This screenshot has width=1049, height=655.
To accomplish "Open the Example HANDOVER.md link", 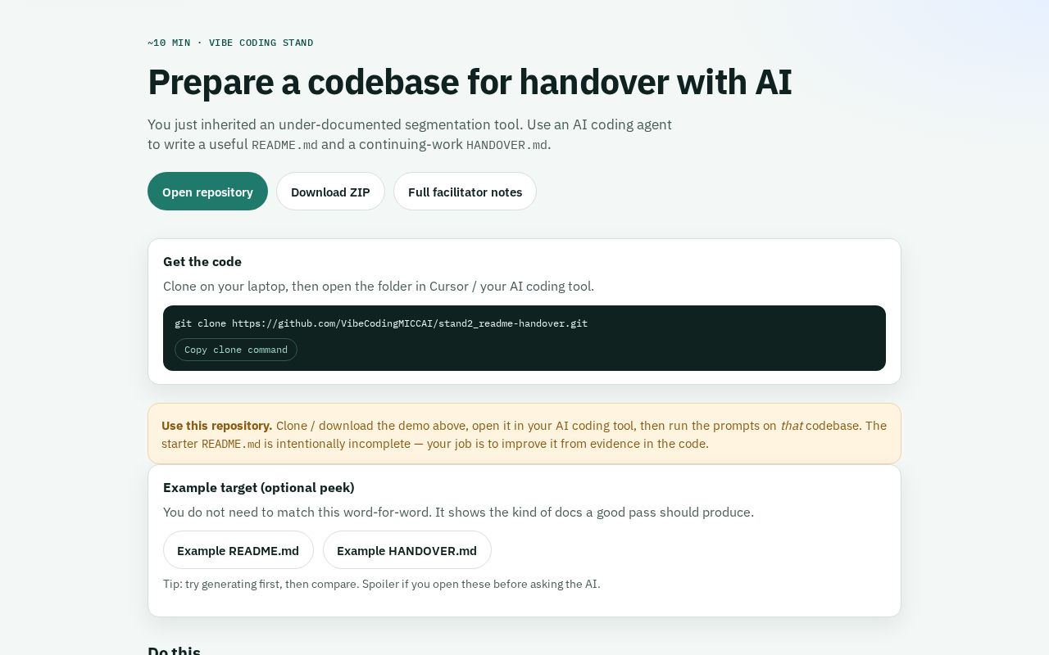I will pyautogui.click(x=406, y=550).
